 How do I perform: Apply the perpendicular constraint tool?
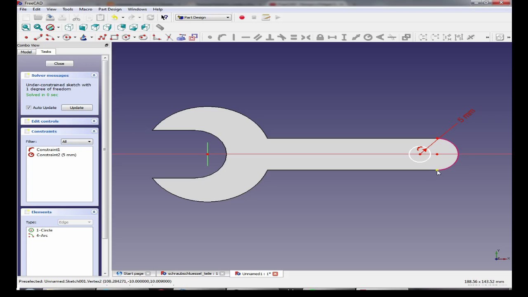[x=270, y=38]
